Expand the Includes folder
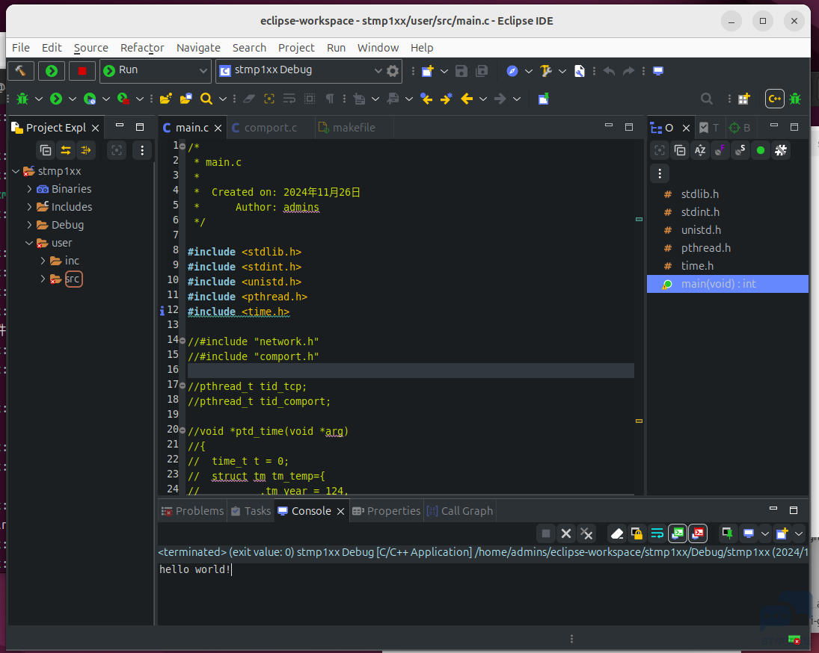819x653 pixels. coord(29,207)
